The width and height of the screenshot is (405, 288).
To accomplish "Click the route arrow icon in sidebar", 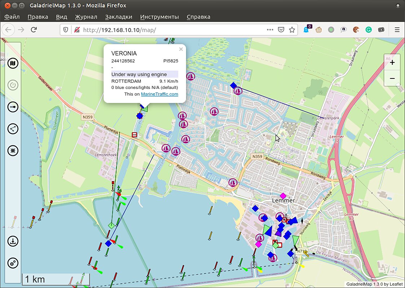I will pos(13,107).
